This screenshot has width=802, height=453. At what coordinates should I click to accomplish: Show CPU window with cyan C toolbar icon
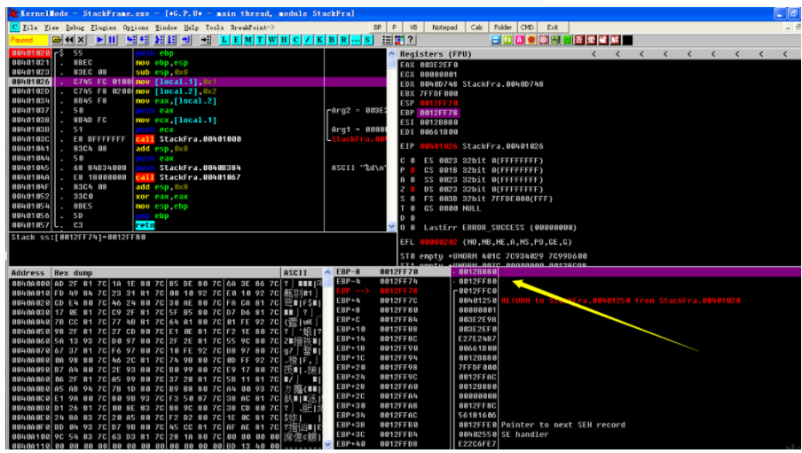(295, 40)
